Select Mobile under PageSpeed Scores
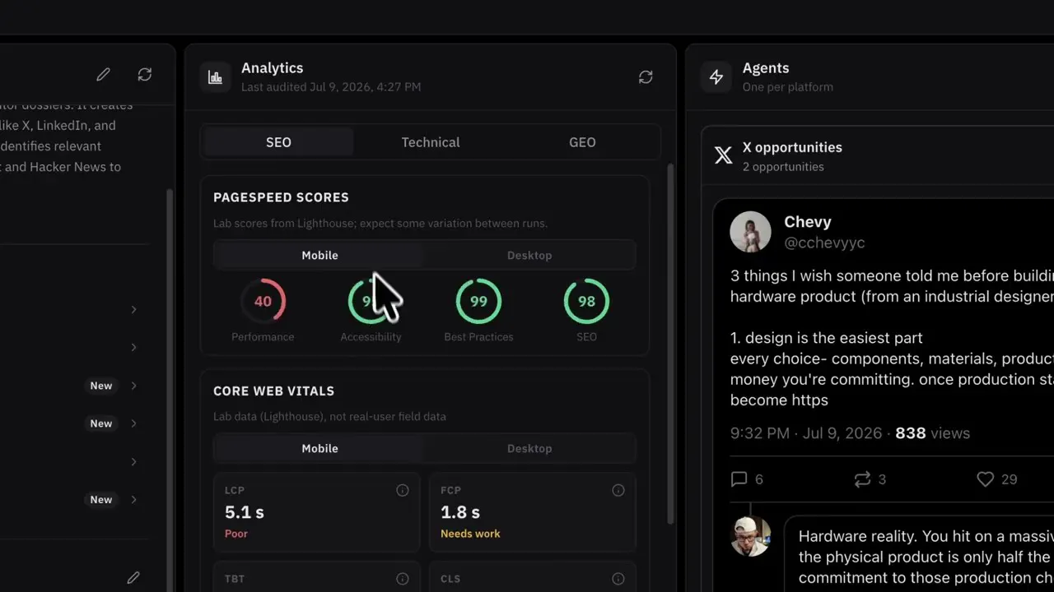 (319, 255)
